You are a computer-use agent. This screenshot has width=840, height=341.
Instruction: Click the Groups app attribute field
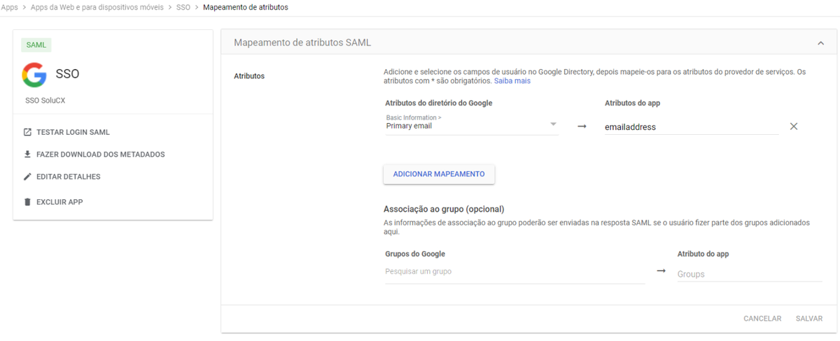point(748,275)
